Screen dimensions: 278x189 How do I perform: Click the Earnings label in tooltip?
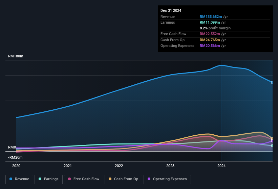coord(168,22)
